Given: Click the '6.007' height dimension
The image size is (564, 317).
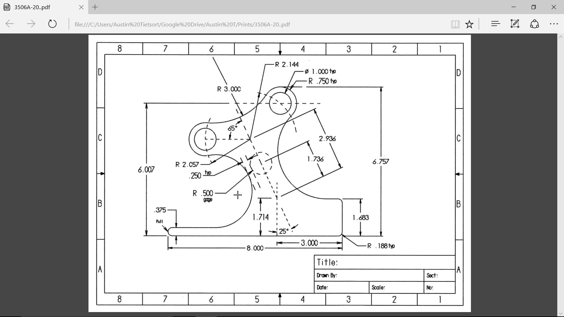Looking at the screenshot, I should pyautogui.click(x=146, y=170).
